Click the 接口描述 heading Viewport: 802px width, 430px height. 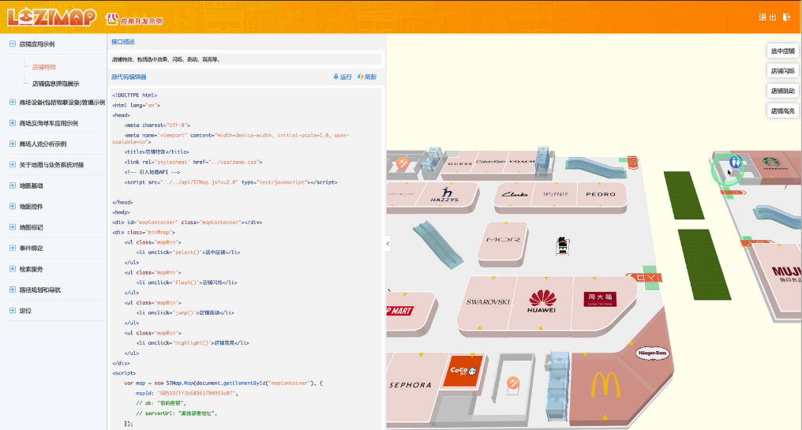pos(123,42)
